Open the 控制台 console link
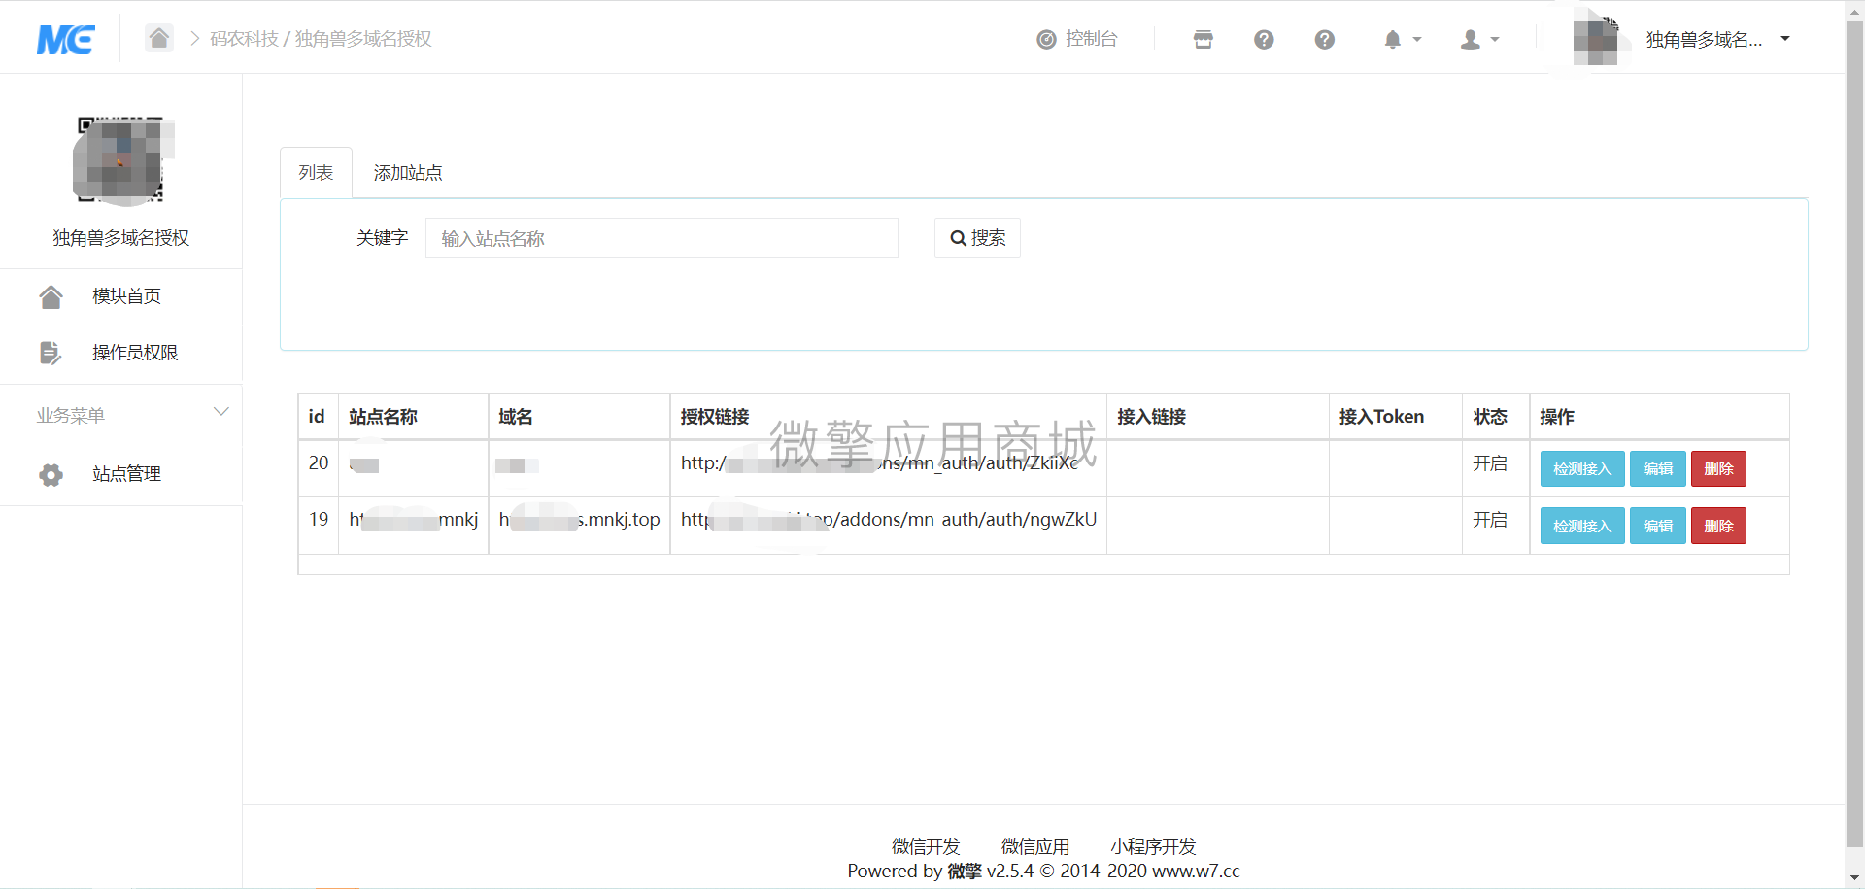This screenshot has height=889, width=1865. pyautogui.click(x=1077, y=39)
